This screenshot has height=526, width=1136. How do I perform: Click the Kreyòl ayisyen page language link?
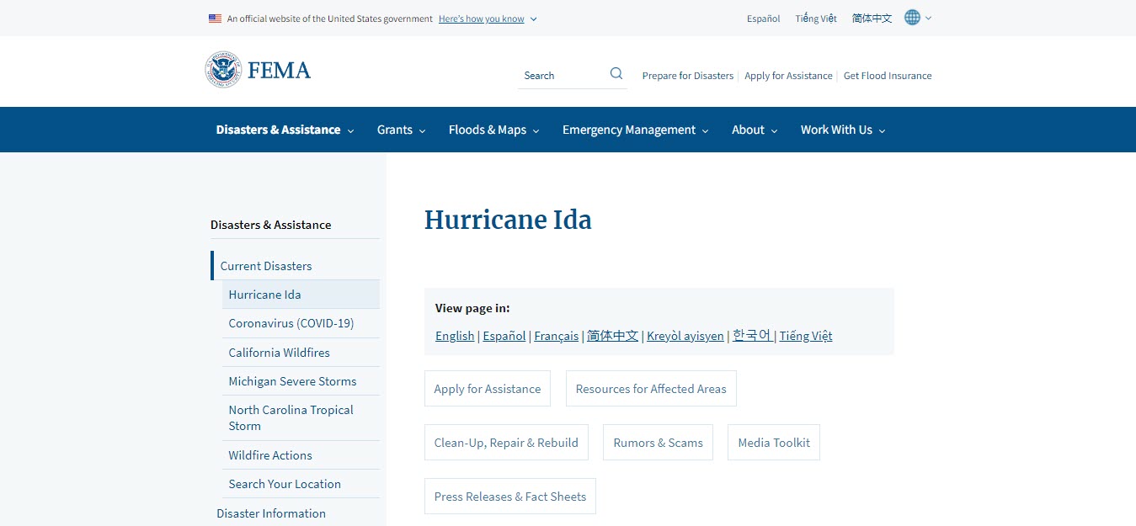click(x=685, y=335)
